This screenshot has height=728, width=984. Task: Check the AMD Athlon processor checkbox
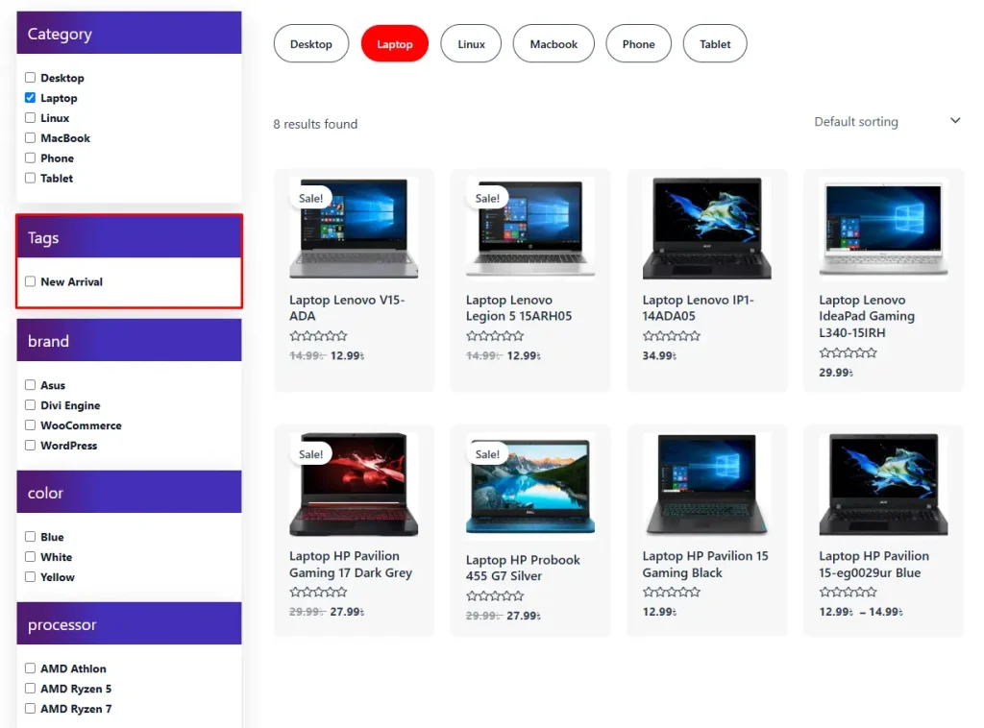(30, 668)
